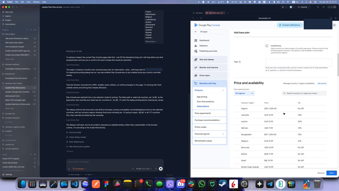Screen dimensions: 339x191
Task: Click the Tags input field
Action: tap(299, 62)
